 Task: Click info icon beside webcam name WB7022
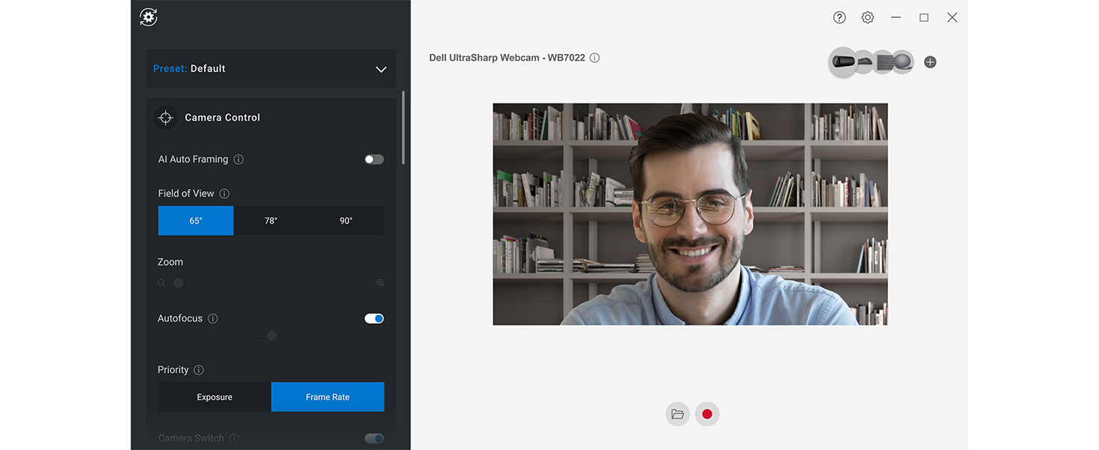tap(595, 58)
